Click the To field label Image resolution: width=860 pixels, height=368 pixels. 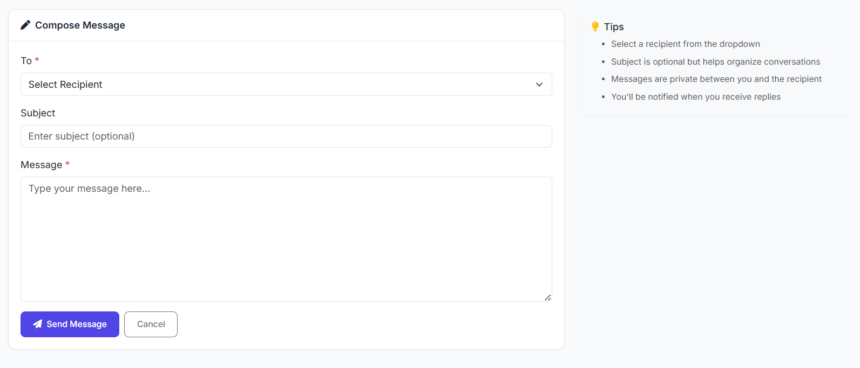pyautogui.click(x=26, y=61)
